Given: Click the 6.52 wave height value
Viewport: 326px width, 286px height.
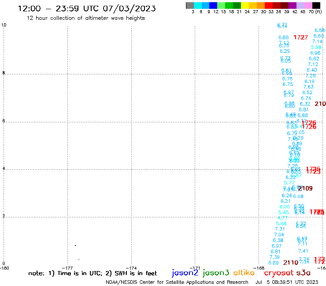Looking at the screenshot, I should [307, 92].
